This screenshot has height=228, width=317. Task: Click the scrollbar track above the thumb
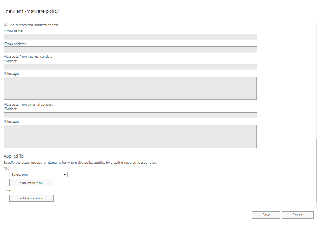pyautogui.click(x=316, y=81)
